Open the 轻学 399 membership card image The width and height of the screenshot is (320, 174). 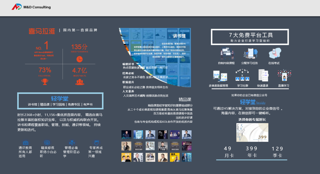252,132
